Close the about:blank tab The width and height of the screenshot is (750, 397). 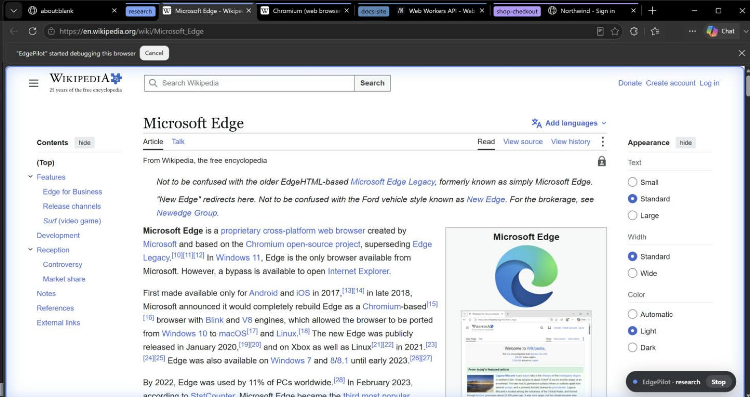point(115,10)
